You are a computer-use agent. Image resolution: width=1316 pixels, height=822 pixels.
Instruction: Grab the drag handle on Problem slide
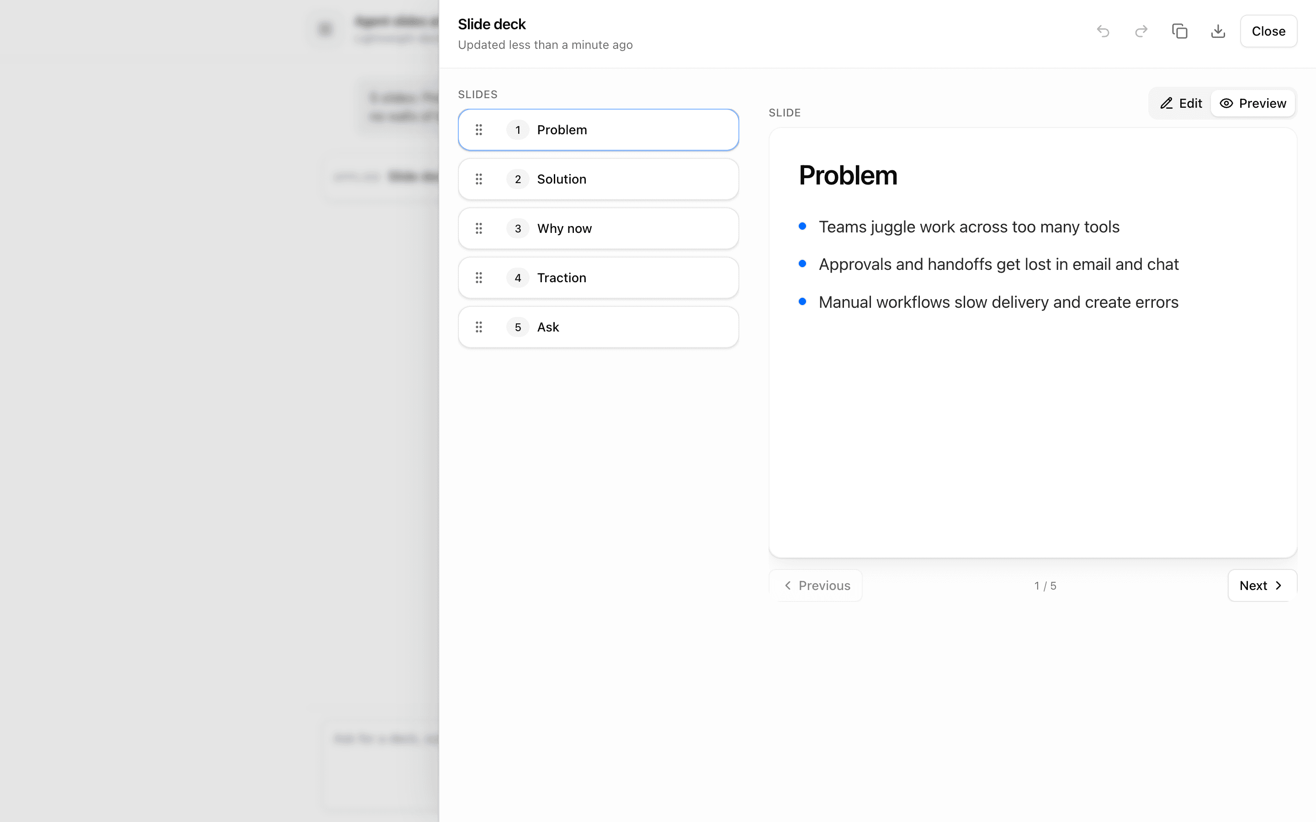(478, 130)
